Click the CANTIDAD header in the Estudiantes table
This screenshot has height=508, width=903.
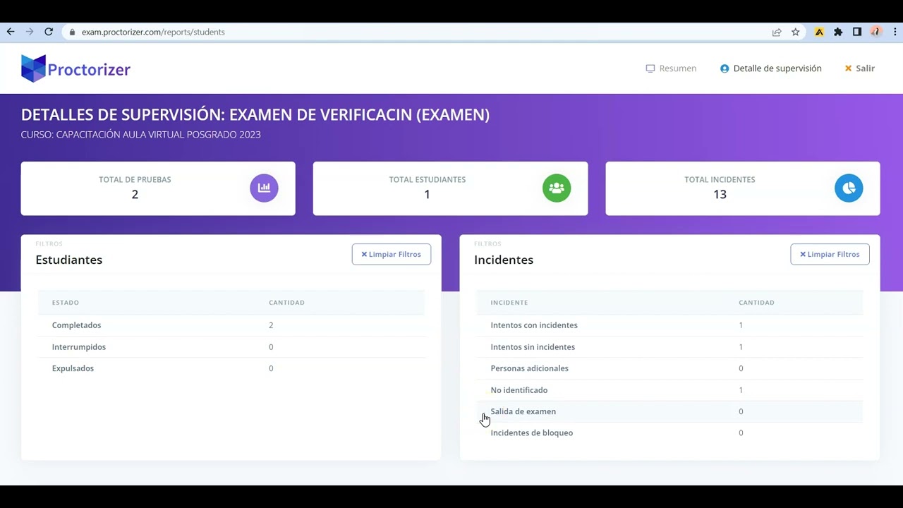click(x=286, y=303)
